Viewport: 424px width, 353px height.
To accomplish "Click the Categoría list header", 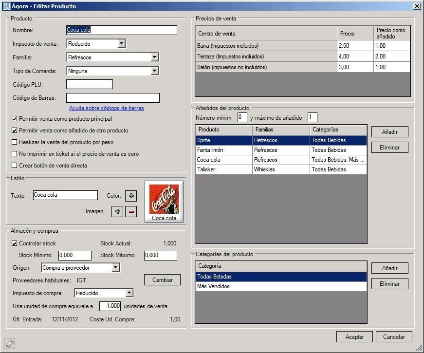I will click(x=281, y=266).
